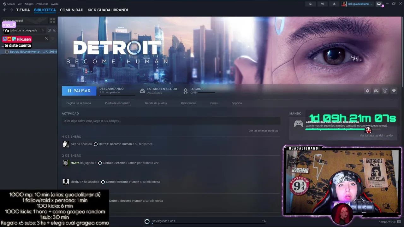Switch to Big Picture mode monitor icon
The width and height of the screenshot is (404, 227).
click(379, 4)
